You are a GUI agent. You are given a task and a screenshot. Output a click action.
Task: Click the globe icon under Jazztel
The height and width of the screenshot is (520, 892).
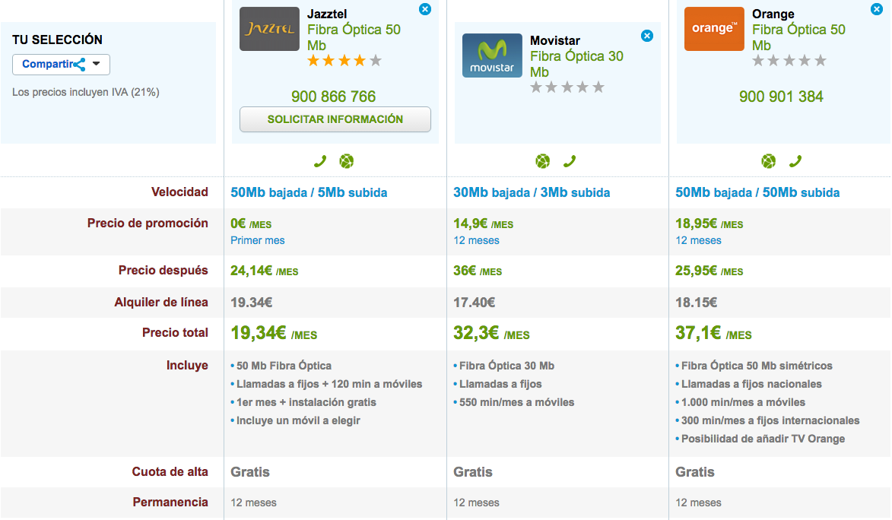[x=347, y=162]
